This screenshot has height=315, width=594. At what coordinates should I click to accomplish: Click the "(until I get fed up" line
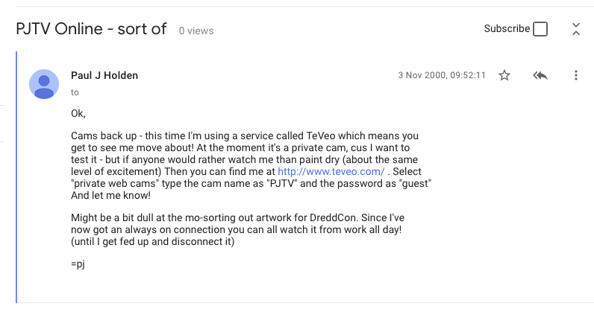(x=153, y=241)
